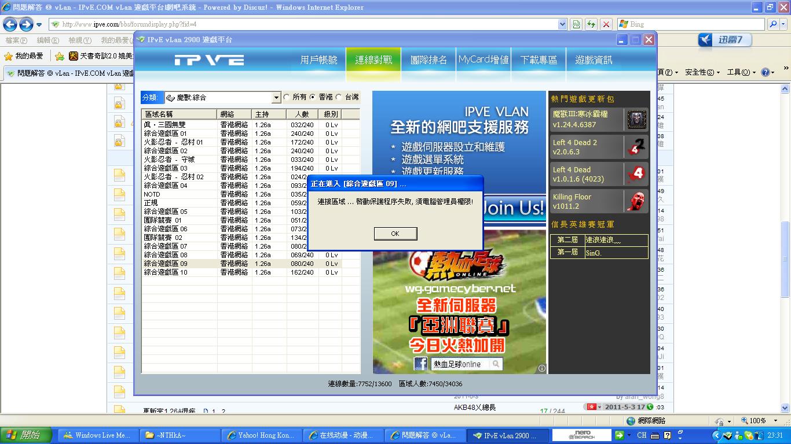The width and height of the screenshot is (791, 444).
Task: Open the Xunlei 7 toolbar widget
Action: [x=724, y=40]
